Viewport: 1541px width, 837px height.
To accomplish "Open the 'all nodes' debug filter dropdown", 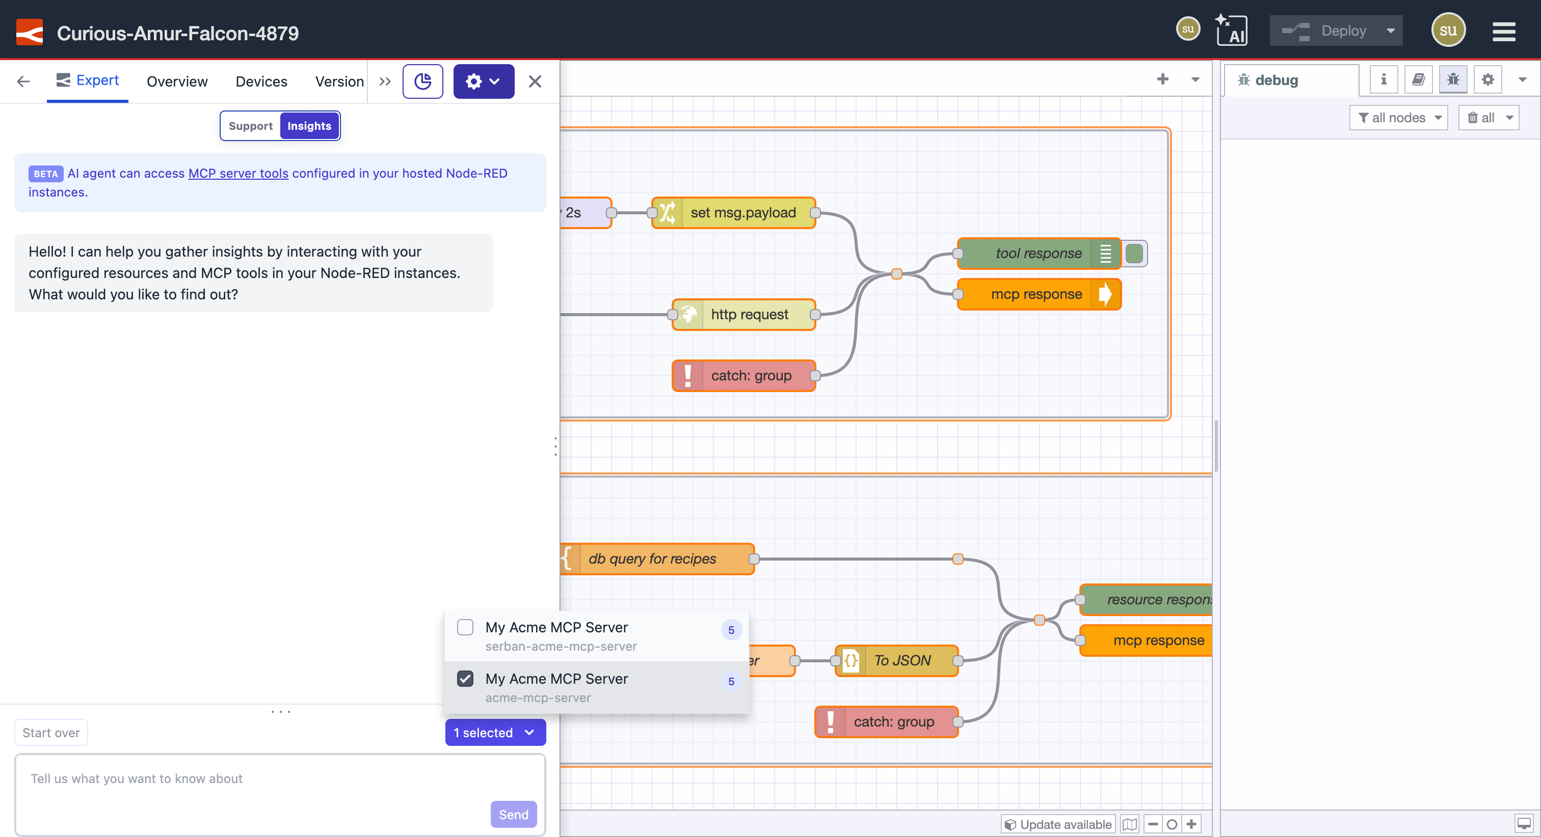I will pos(1399,117).
